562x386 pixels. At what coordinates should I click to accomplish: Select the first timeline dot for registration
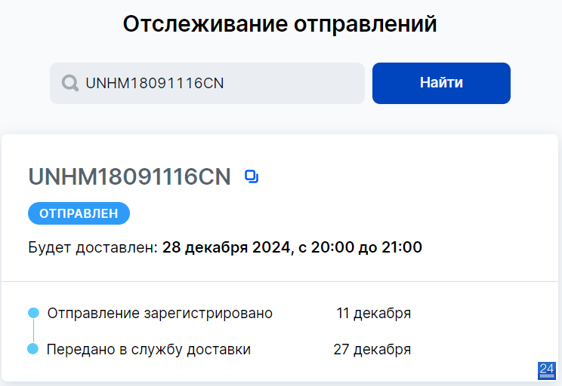33,313
